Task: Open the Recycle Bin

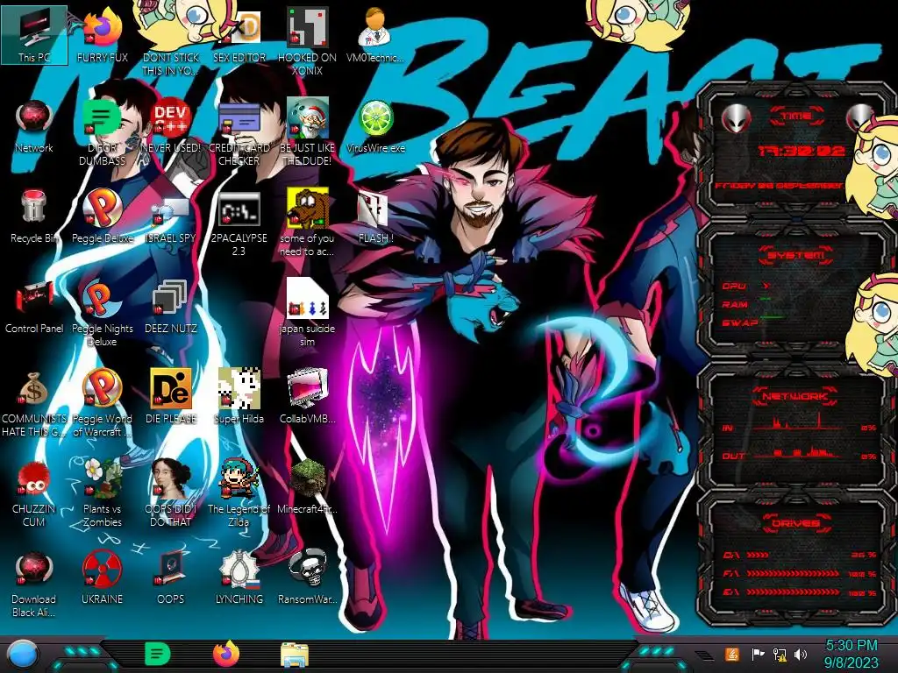Action: (x=34, y=216)
